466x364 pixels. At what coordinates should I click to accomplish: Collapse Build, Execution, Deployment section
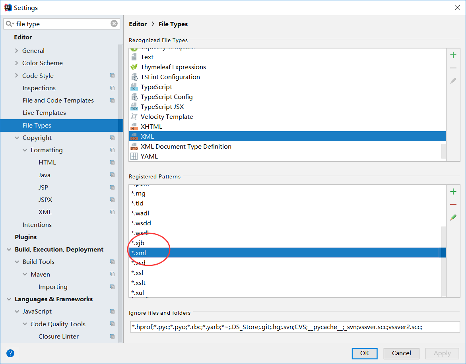coord(9,250)
